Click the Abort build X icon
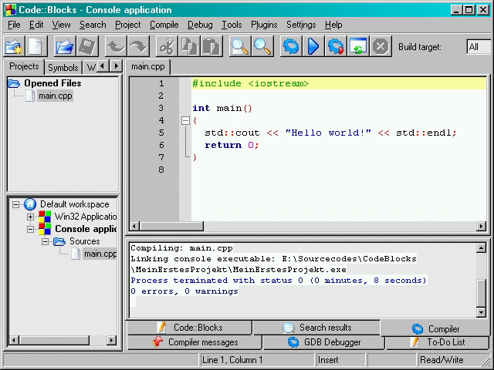The height and width of the screenshot is (370, 494). click(x=381, y=47)
